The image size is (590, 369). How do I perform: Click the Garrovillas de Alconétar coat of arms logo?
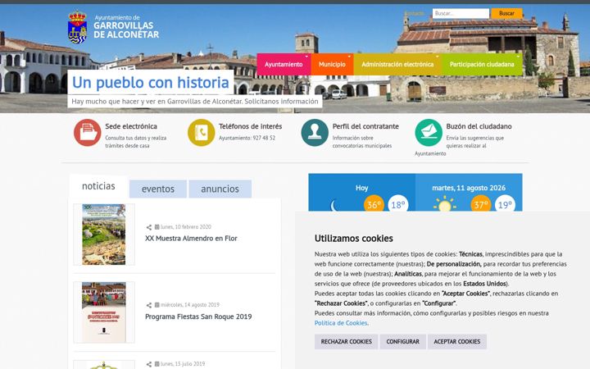pyautogui.click(x=77, y=27)
